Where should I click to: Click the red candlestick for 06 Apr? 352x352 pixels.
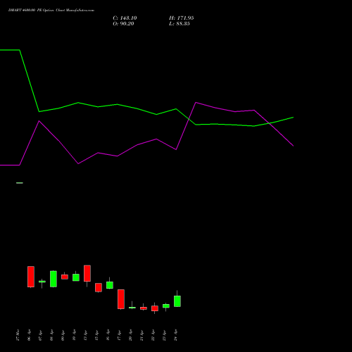click(x=31, y=277)
